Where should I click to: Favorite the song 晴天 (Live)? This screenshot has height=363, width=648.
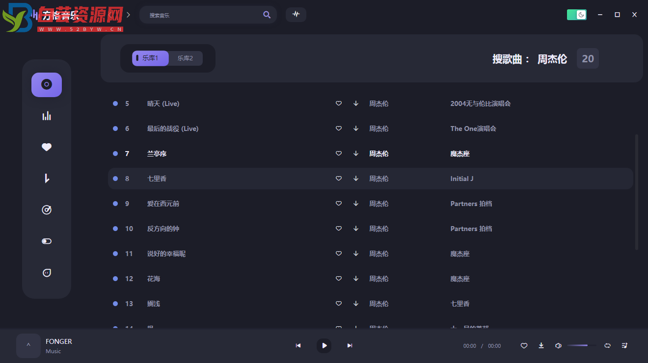339,104
